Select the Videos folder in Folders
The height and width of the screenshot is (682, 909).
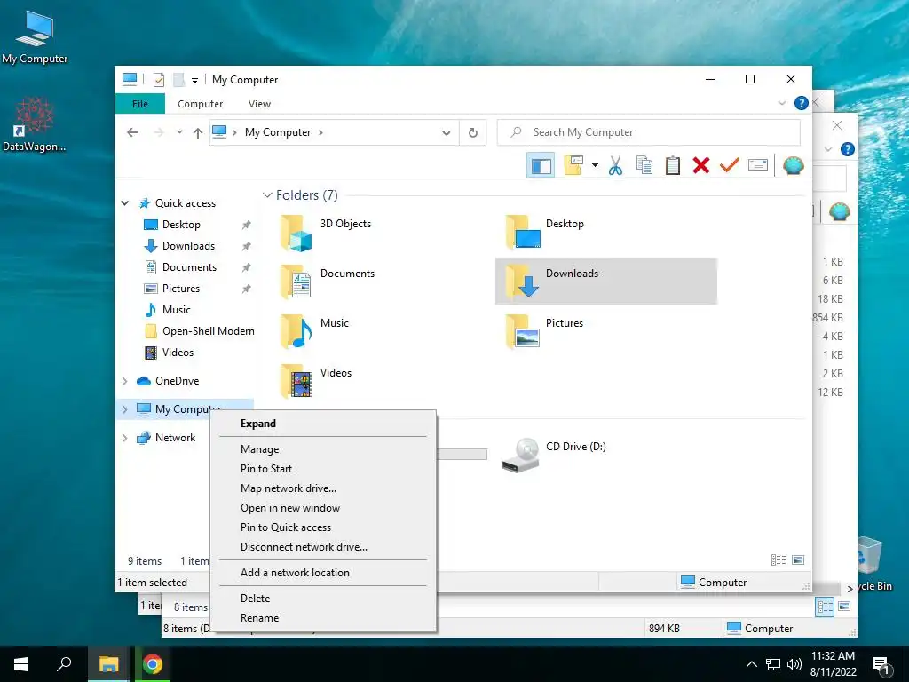point(317,381)
